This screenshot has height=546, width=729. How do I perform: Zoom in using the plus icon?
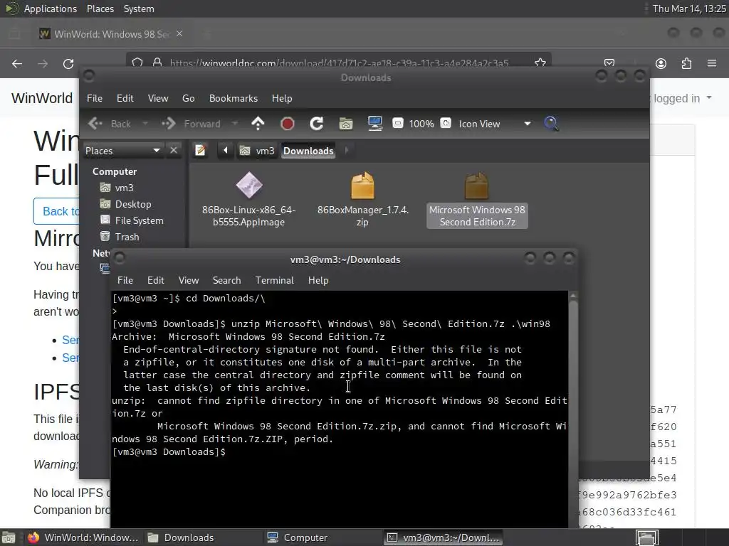(446, 124)
